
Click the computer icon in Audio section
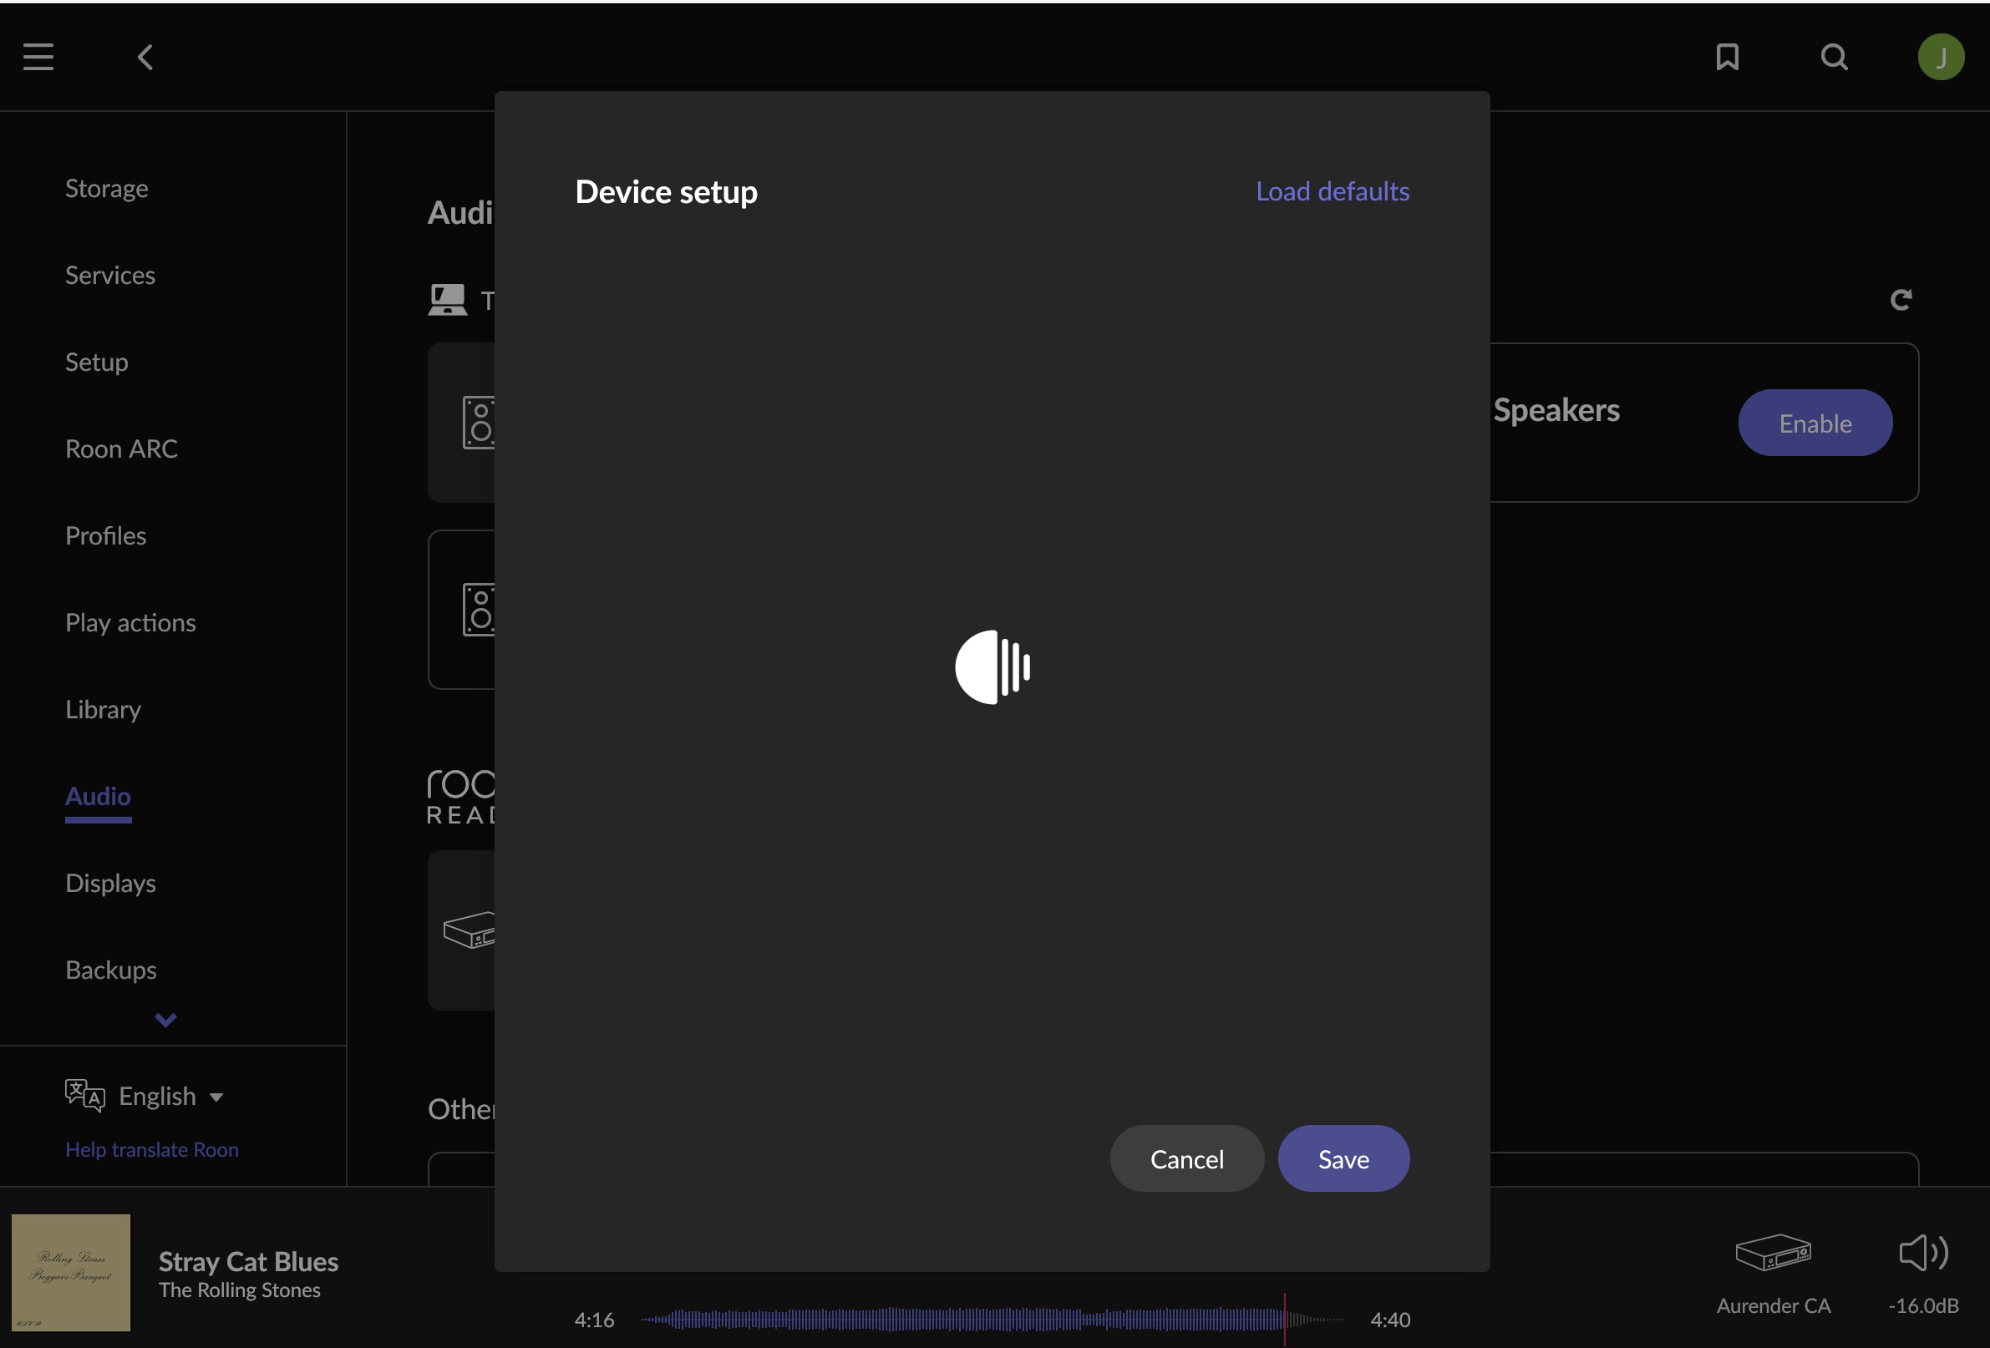coord(448,301)
